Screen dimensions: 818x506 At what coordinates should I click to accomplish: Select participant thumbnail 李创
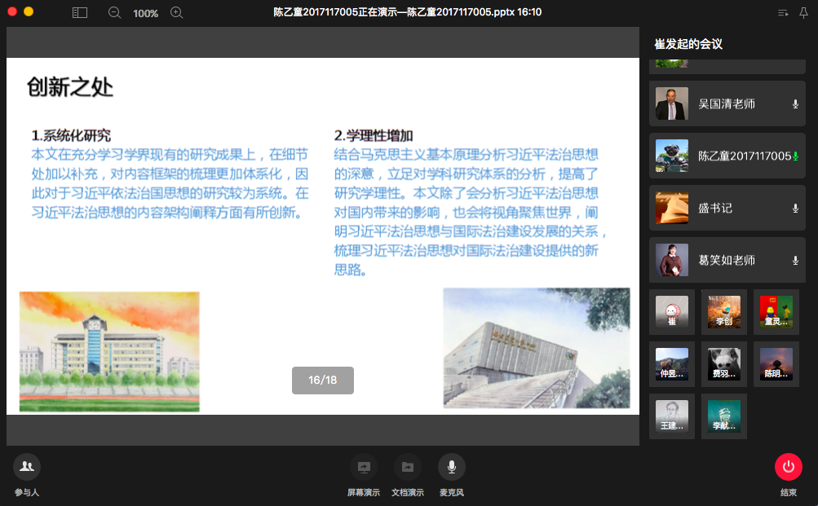point(723,312)
